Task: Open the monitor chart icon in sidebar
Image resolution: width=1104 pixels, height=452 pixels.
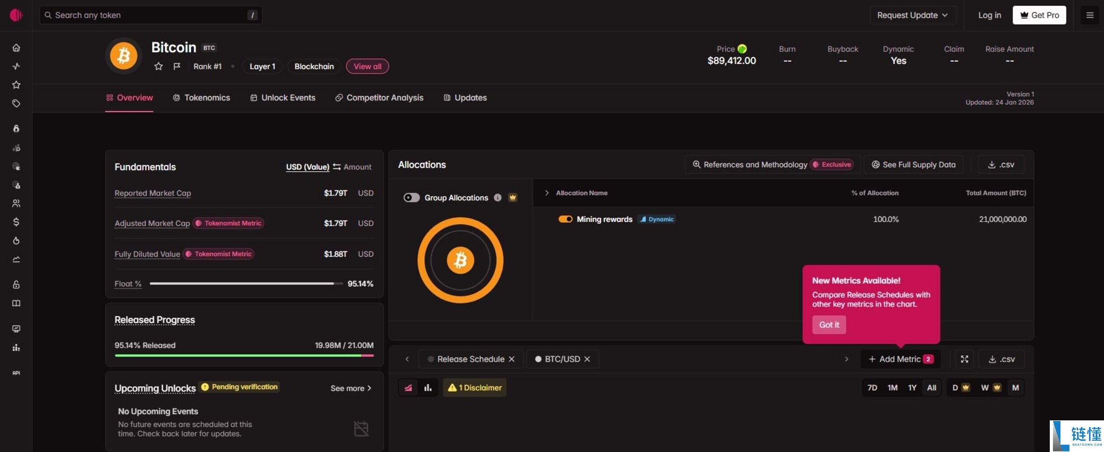Action: click(x=16, y=329)
